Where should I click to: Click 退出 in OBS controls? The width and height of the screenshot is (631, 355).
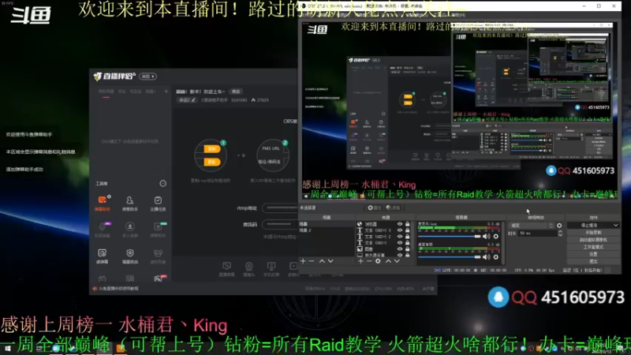coord(593,262)
